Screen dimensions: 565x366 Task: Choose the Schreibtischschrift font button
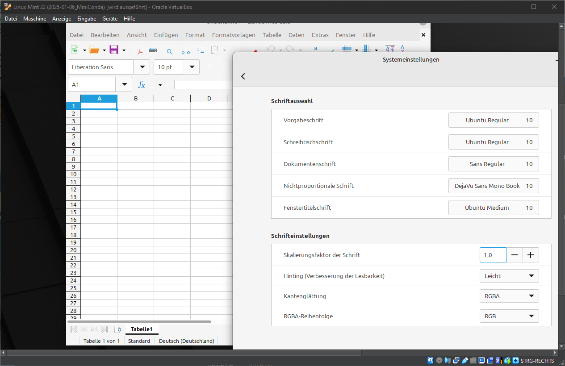tap(494, 142)
